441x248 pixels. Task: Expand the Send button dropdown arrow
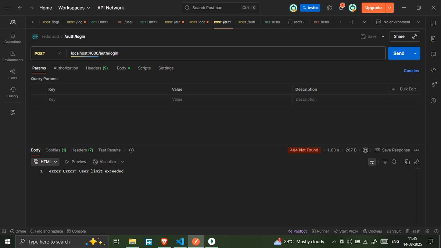(x=415, y=53)
